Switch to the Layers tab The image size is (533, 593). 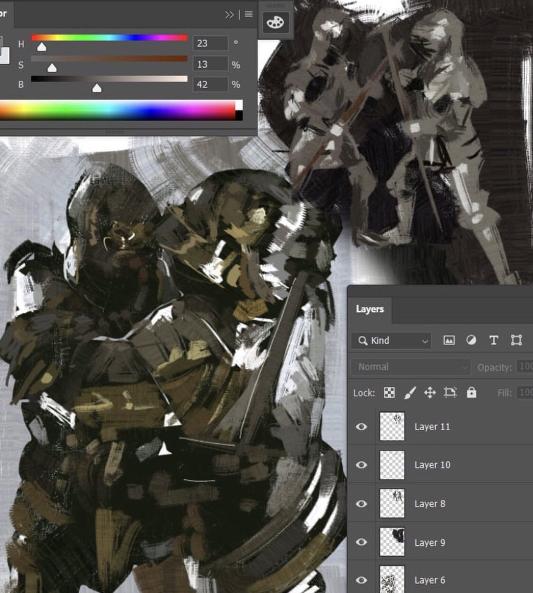pos(369,309)
